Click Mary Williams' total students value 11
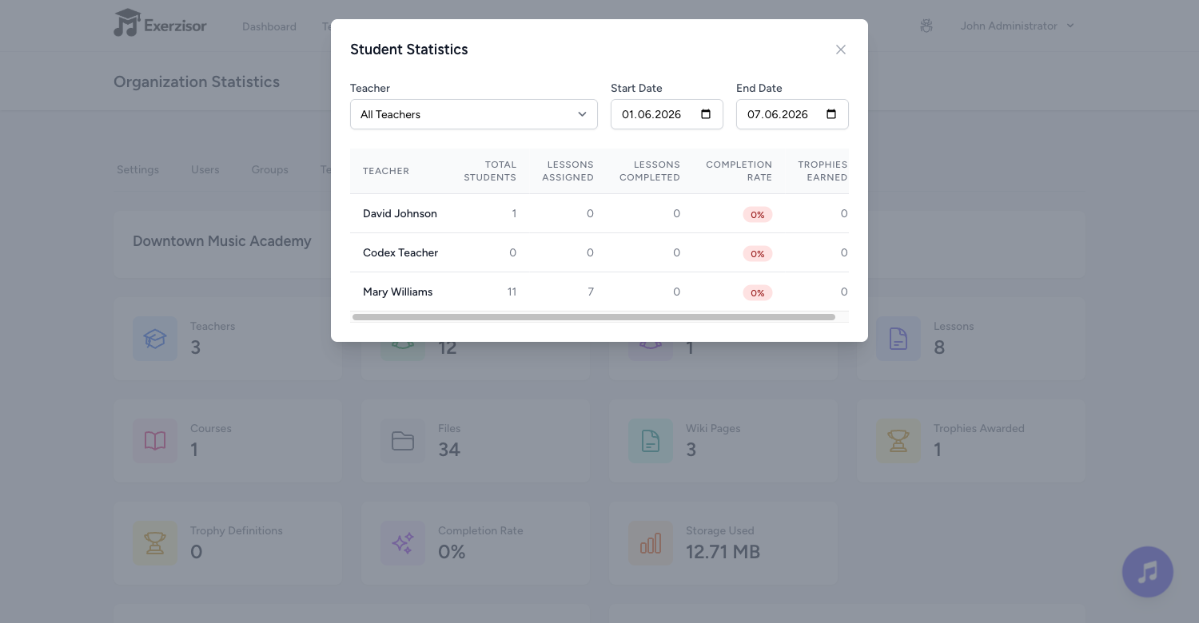The image size is (1199, 623). coord(512,292)
